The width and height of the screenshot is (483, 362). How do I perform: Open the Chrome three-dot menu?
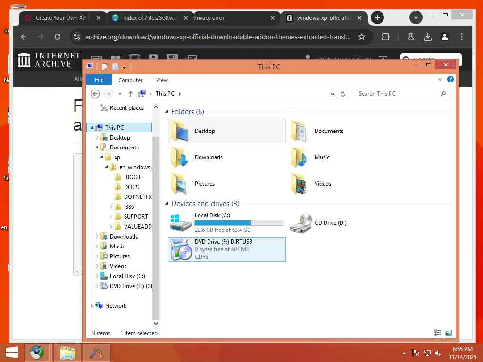coord(461,37)
